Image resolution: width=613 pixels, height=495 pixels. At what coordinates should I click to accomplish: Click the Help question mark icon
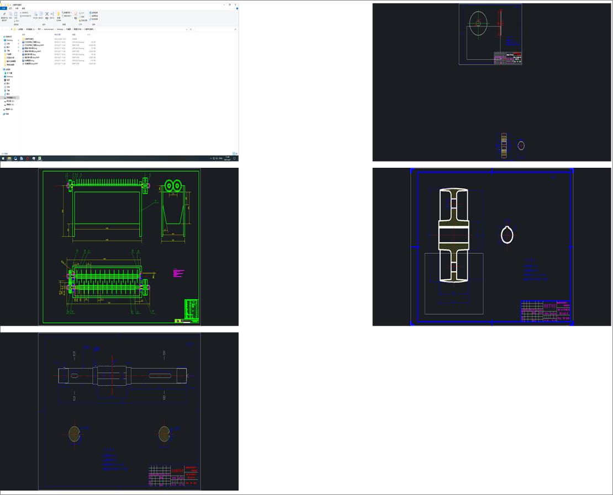point(237,9)
